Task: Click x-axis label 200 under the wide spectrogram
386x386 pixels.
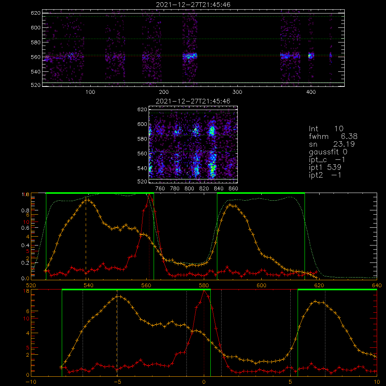Action: click(164, 92)
